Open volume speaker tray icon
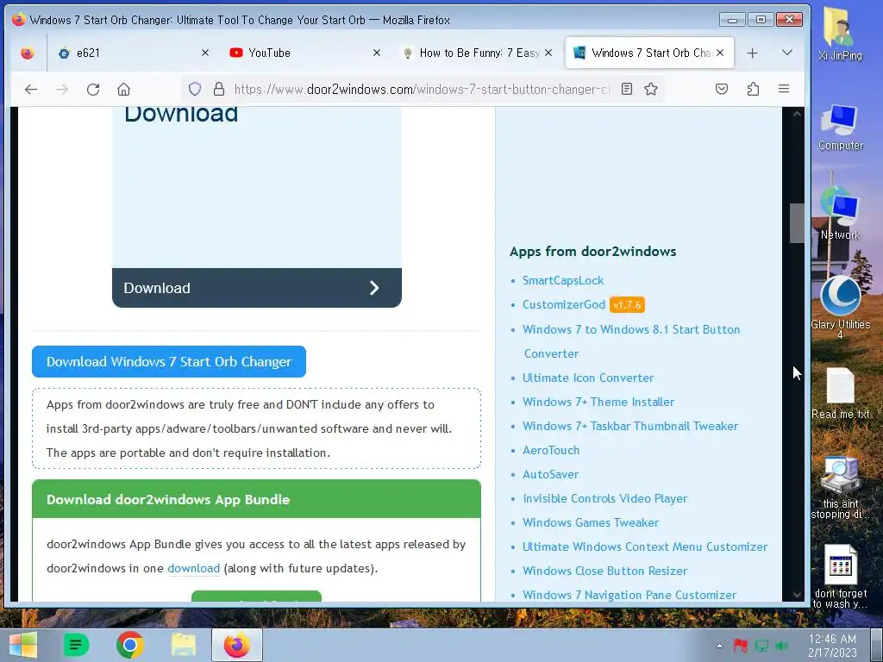 pyautogui.click(x=782, y=646)
